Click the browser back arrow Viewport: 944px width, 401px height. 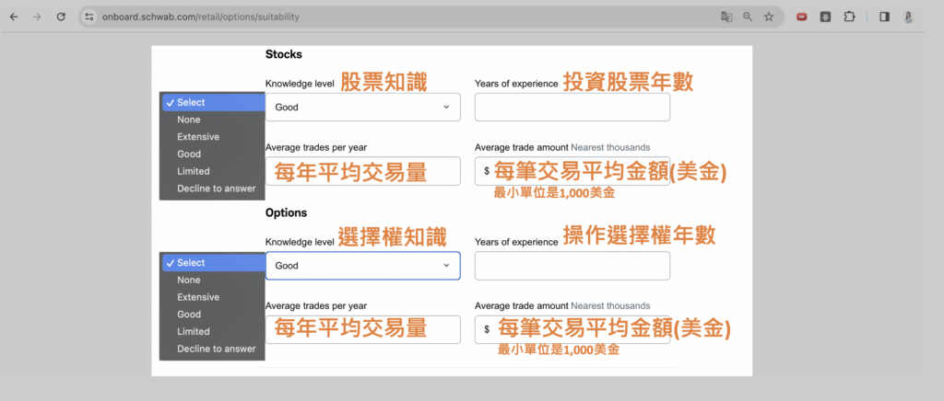(x=13, y=17)
